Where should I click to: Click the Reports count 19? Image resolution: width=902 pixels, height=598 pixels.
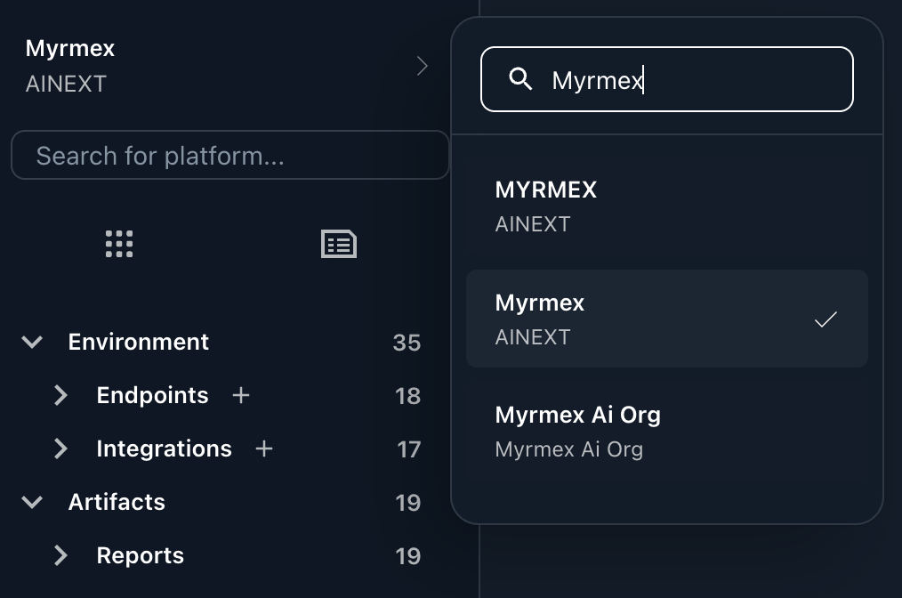coord(407,556)
